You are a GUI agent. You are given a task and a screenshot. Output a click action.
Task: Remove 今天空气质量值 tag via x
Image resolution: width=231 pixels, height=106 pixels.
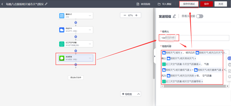(200, 64)
